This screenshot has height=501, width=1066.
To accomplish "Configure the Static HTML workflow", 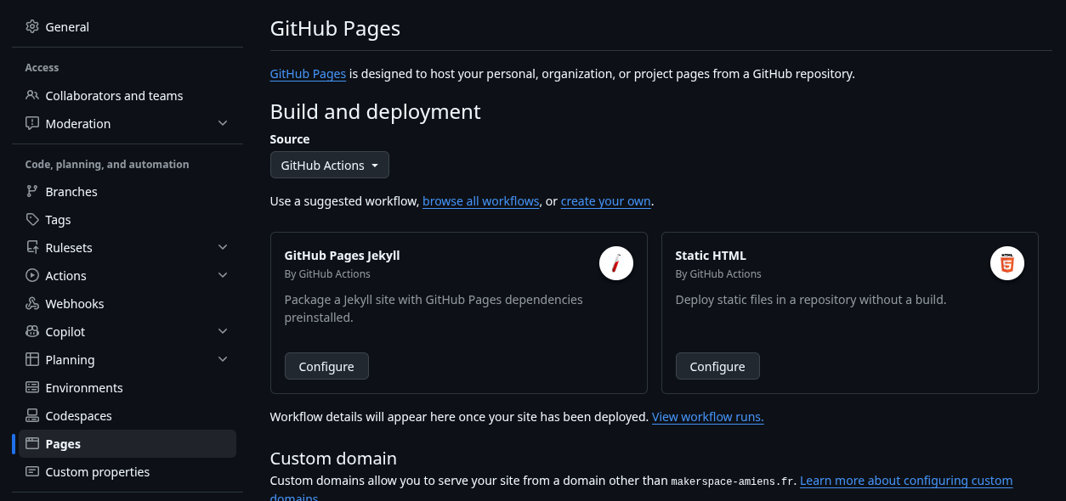I will coord(717,366).
